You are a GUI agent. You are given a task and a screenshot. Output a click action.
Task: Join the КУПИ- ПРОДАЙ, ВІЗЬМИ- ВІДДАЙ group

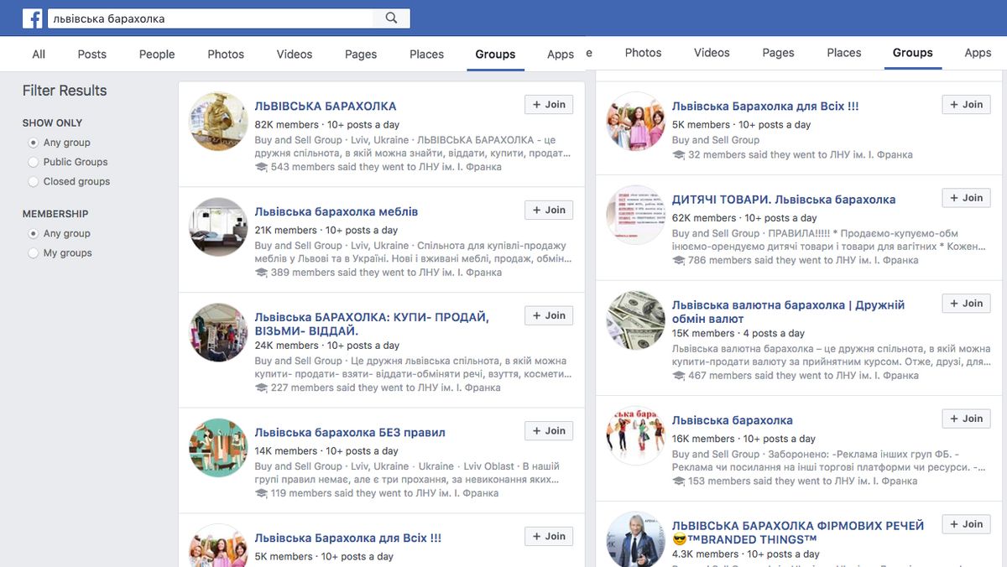coord(549,315)
